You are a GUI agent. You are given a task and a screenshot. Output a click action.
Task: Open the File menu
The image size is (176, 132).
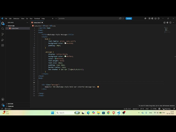point(6,18)
